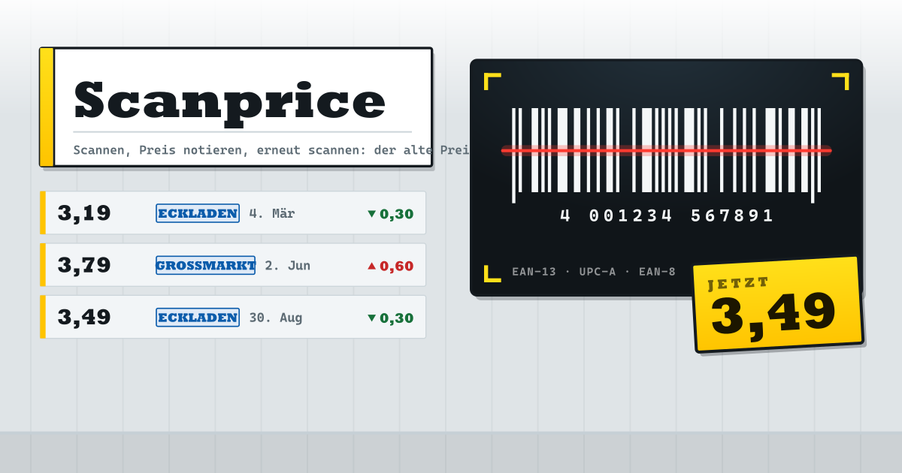Click the date "4. Mär"
Screen dimensions: 902x473
(272, 213)
